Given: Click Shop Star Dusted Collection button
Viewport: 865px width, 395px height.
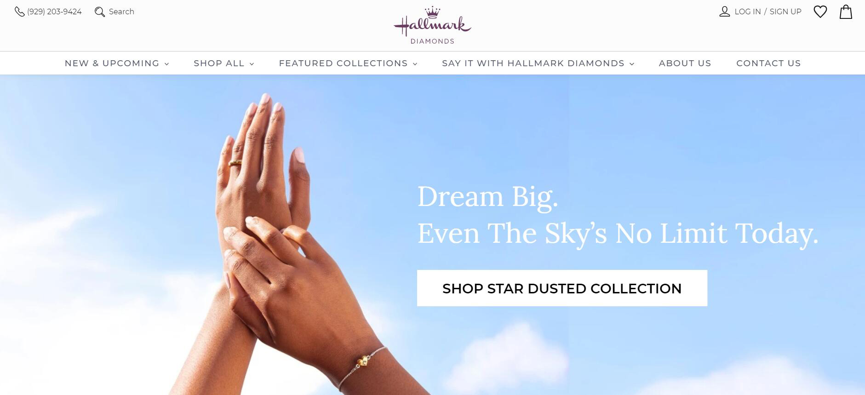Looking at the screenshot, I should 562,288.
